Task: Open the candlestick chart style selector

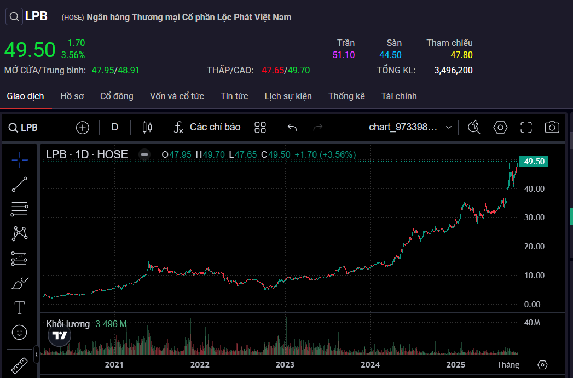Action: pos(147,128)
